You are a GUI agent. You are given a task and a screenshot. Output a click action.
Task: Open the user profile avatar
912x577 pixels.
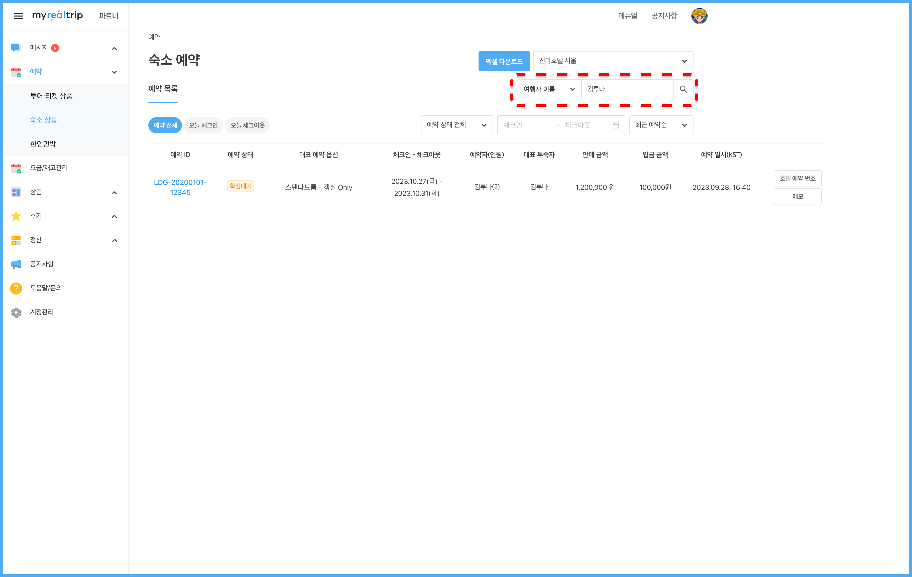click(x=699, y=16)
